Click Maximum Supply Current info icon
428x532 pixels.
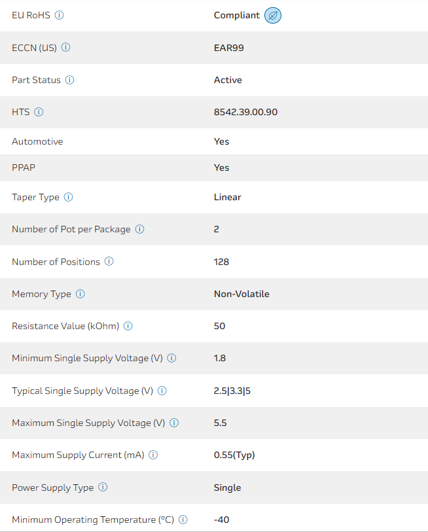[154, 455]
